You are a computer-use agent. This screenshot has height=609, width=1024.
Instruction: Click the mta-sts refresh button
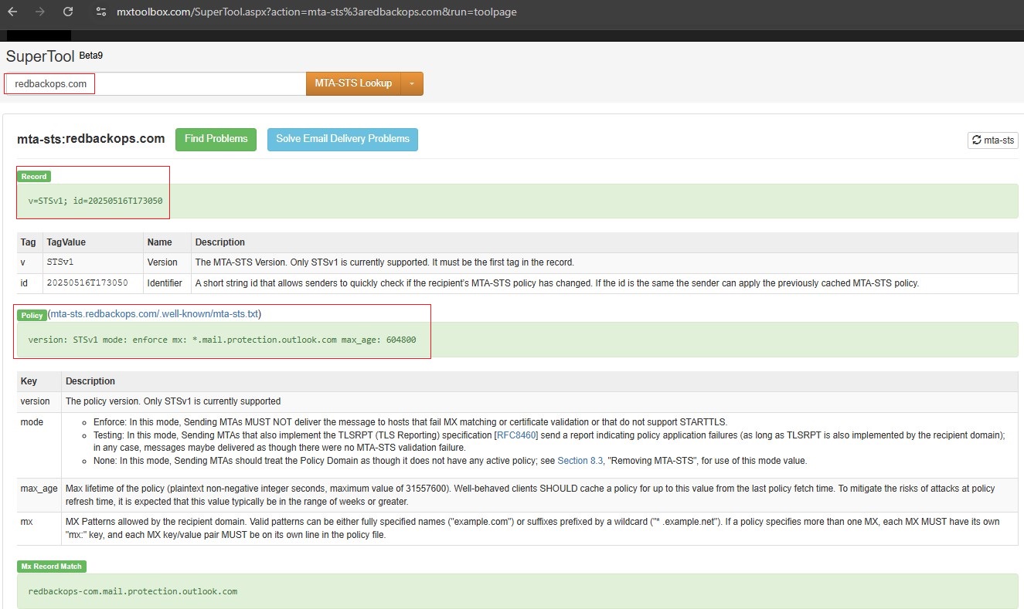click(x=992, y=140)
